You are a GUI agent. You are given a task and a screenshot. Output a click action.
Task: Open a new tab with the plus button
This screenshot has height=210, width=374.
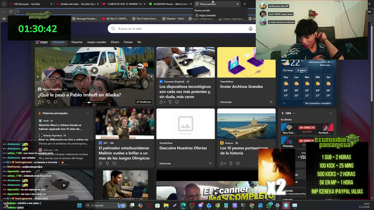(x=245, y=4)
